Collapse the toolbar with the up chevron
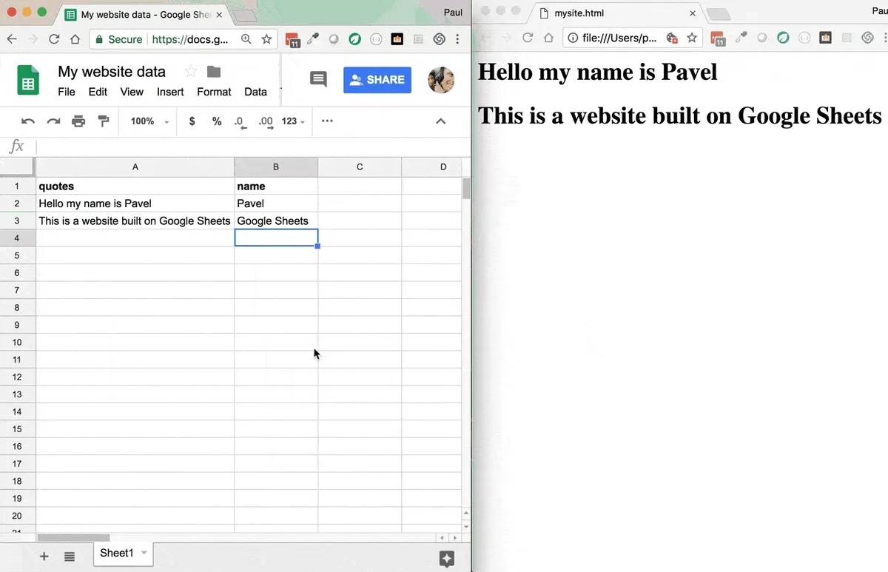This screenshot has height=572, width=888. tap(441, 121)
